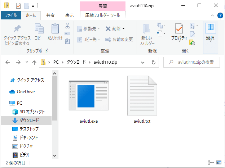
Task: Go back with the left arrow
Action: (8, 62)
